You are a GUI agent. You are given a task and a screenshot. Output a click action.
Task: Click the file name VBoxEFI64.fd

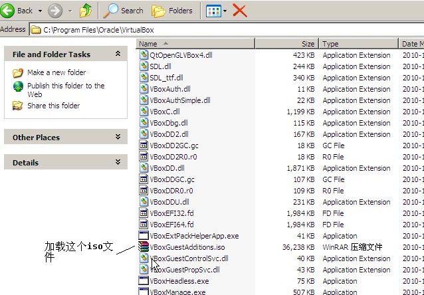pos(171,225)
